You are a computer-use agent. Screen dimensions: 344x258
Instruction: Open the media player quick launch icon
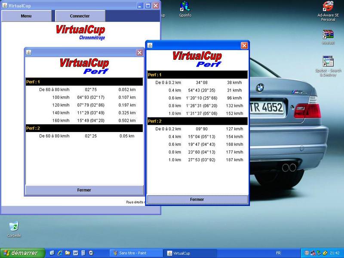click(x=91, y=253)
